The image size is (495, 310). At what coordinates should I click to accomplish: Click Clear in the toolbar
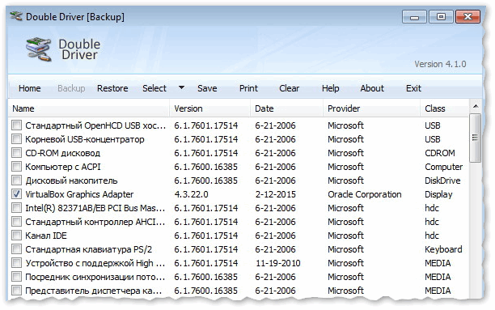point(290,88)
